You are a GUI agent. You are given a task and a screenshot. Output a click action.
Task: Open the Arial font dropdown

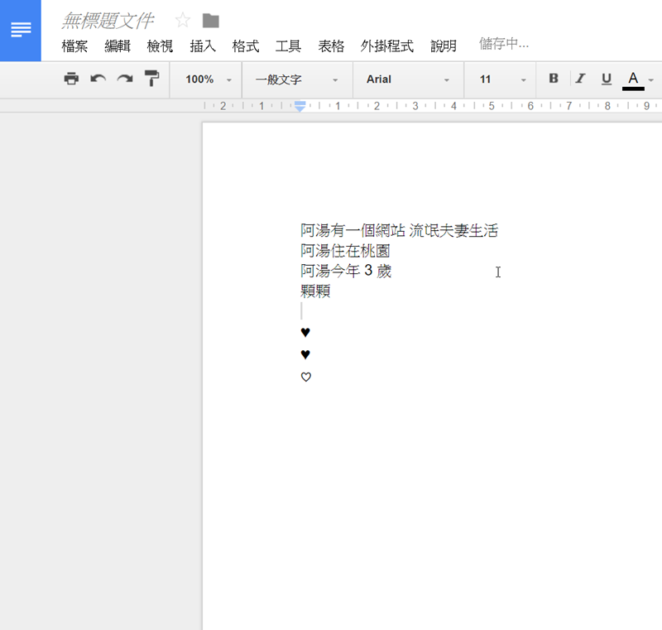coord(408,79)
